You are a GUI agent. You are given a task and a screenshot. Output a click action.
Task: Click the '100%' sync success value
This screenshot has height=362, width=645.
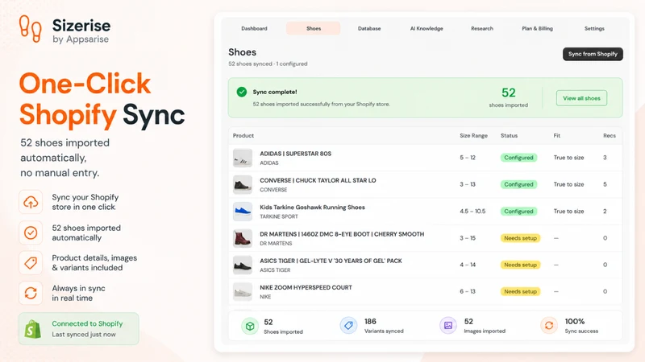pos(575,321)
